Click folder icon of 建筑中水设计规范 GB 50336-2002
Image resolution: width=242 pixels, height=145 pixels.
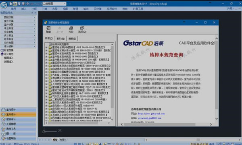50,54
